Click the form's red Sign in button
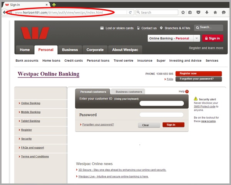 coord(173,125)
